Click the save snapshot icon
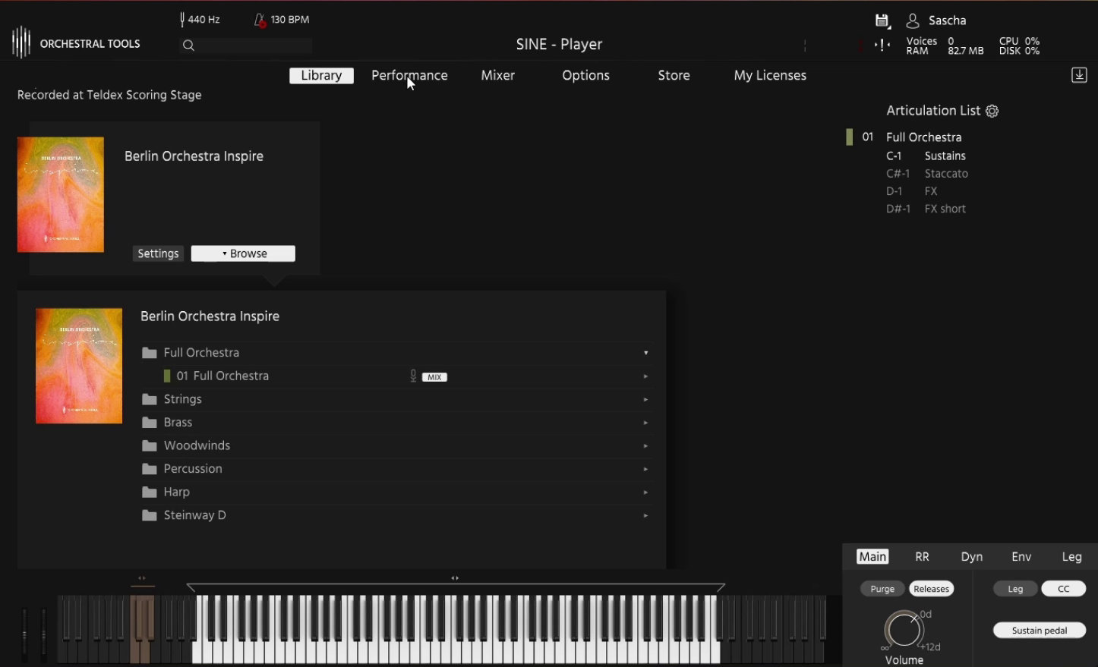 pyautogui.click(x=882, y=20)
